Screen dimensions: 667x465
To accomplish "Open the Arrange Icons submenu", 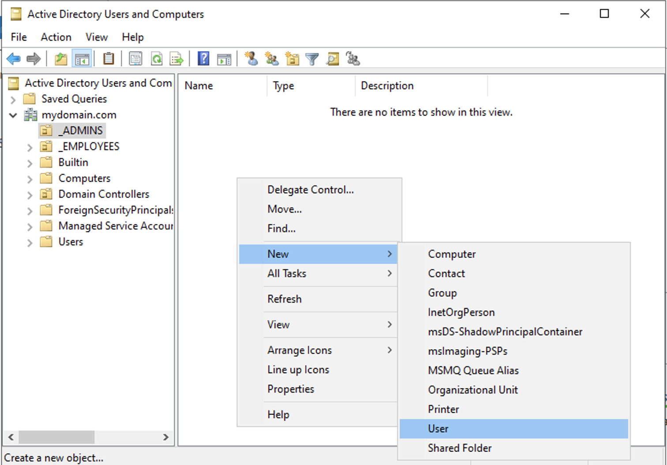I will [319, 350].
